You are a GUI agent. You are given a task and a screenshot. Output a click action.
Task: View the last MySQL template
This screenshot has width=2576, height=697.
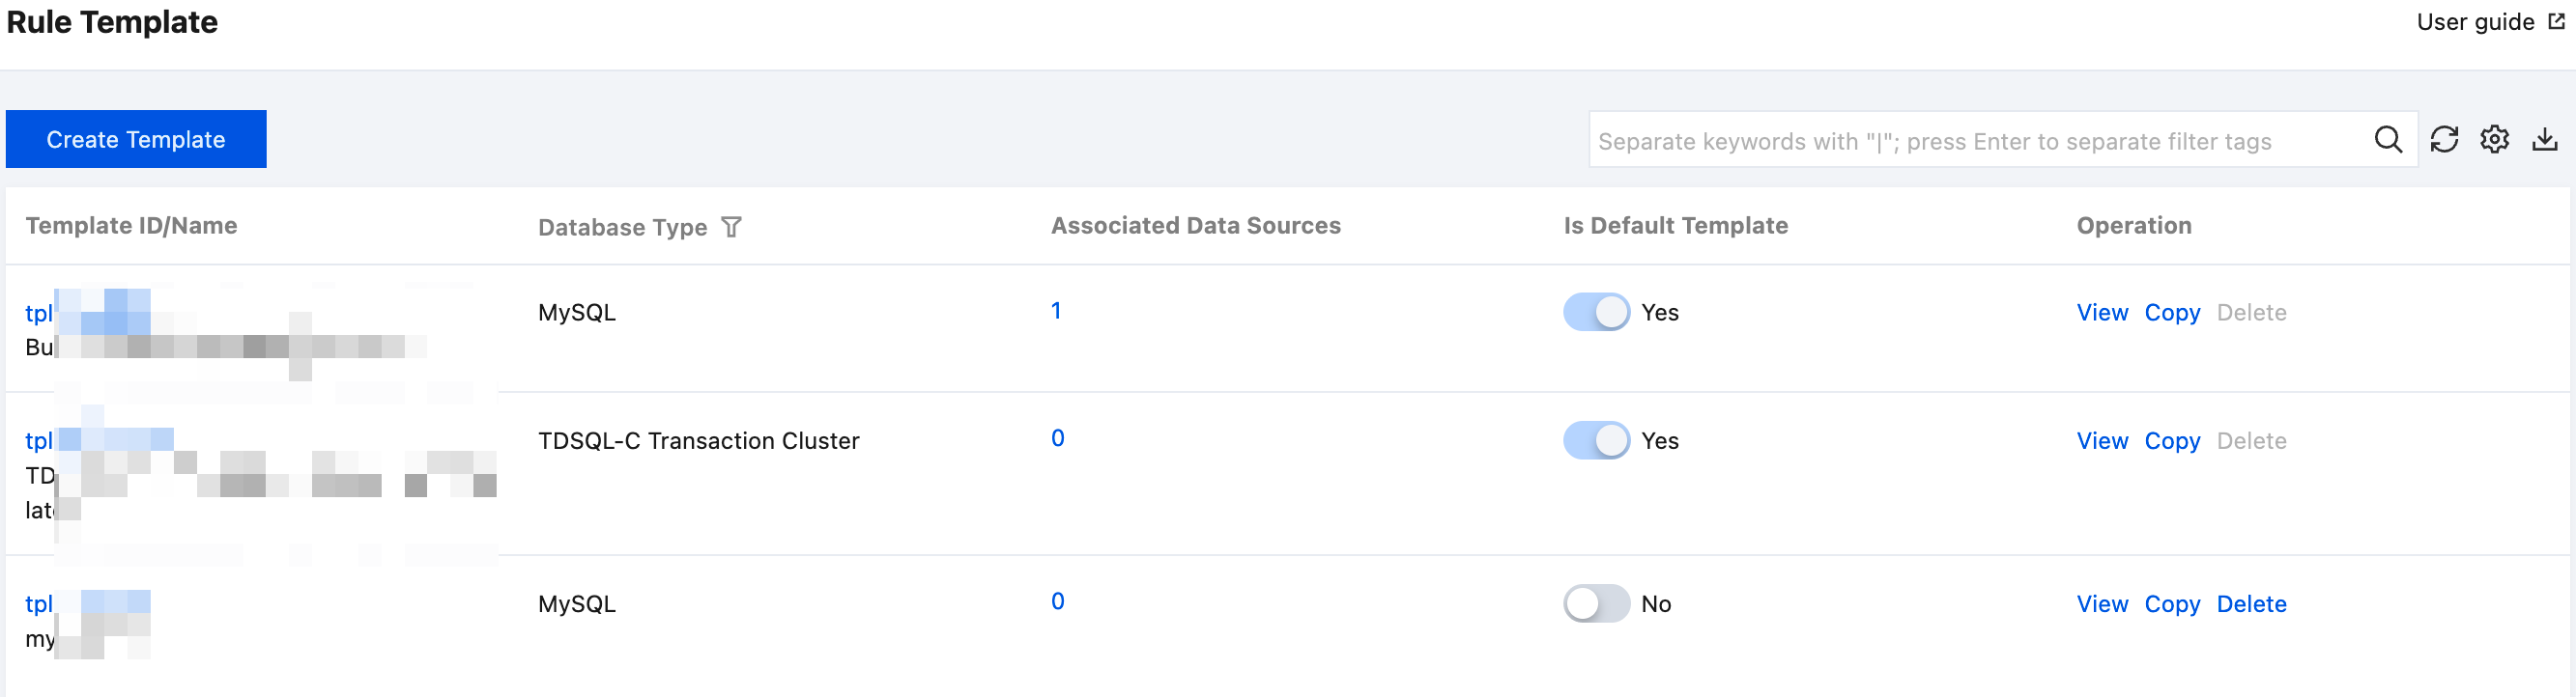[2102, 604]
